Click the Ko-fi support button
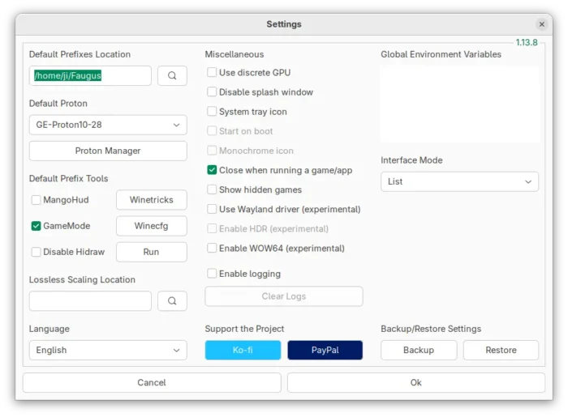Screen dimensions: 568x417 point(243,350)
